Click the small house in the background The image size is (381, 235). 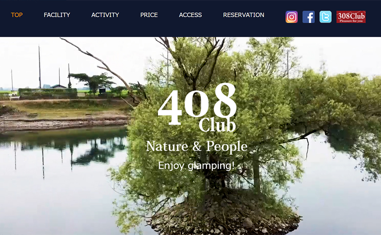[x=58, y=86]
